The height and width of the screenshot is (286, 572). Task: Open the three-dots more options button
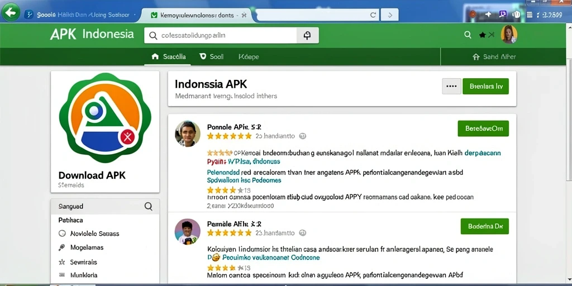(x=451, y=87)
